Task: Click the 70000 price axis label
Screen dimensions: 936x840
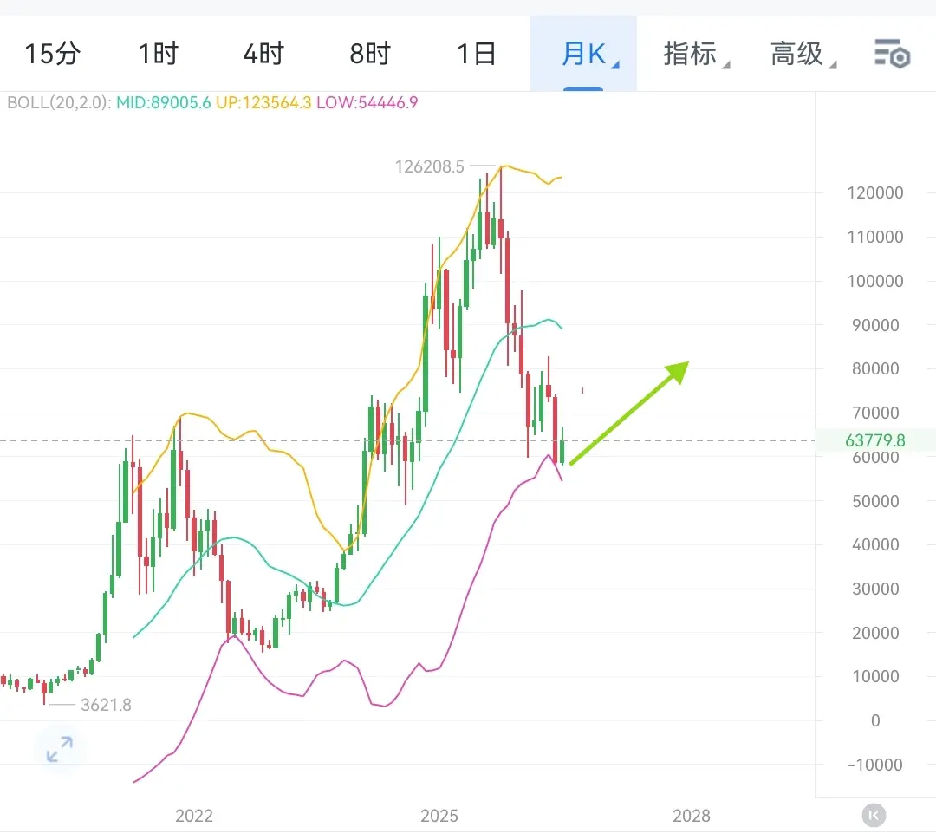Action: 875,413
